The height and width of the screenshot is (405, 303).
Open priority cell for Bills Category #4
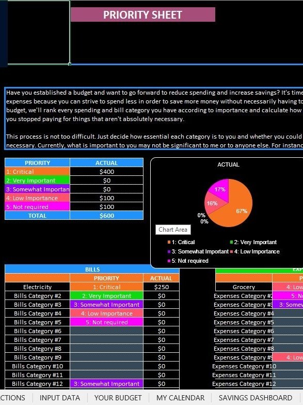pyautogui.click(x=106, y=313)
